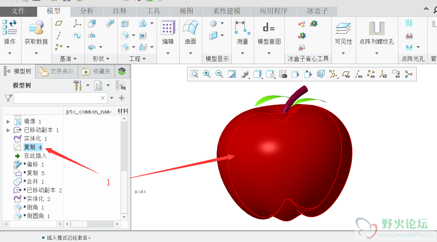Toggle spin center display
The image size is (437, 242).
tap(408, 74)
